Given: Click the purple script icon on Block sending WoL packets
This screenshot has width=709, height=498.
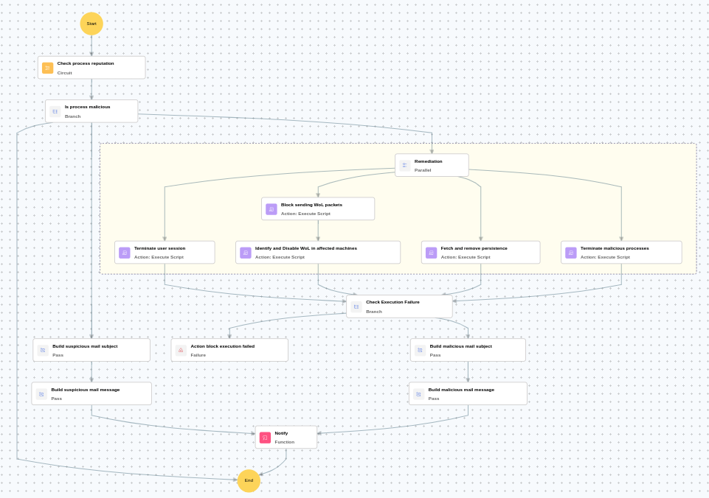Looking at the screenshot, I should 272,209.
